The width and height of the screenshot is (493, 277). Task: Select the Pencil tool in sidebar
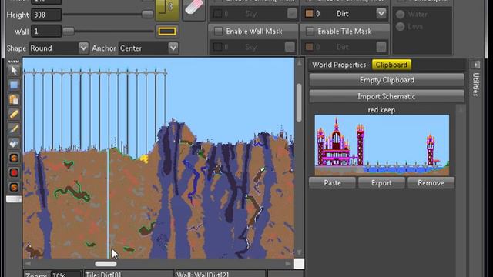click(x=14, y=114)
